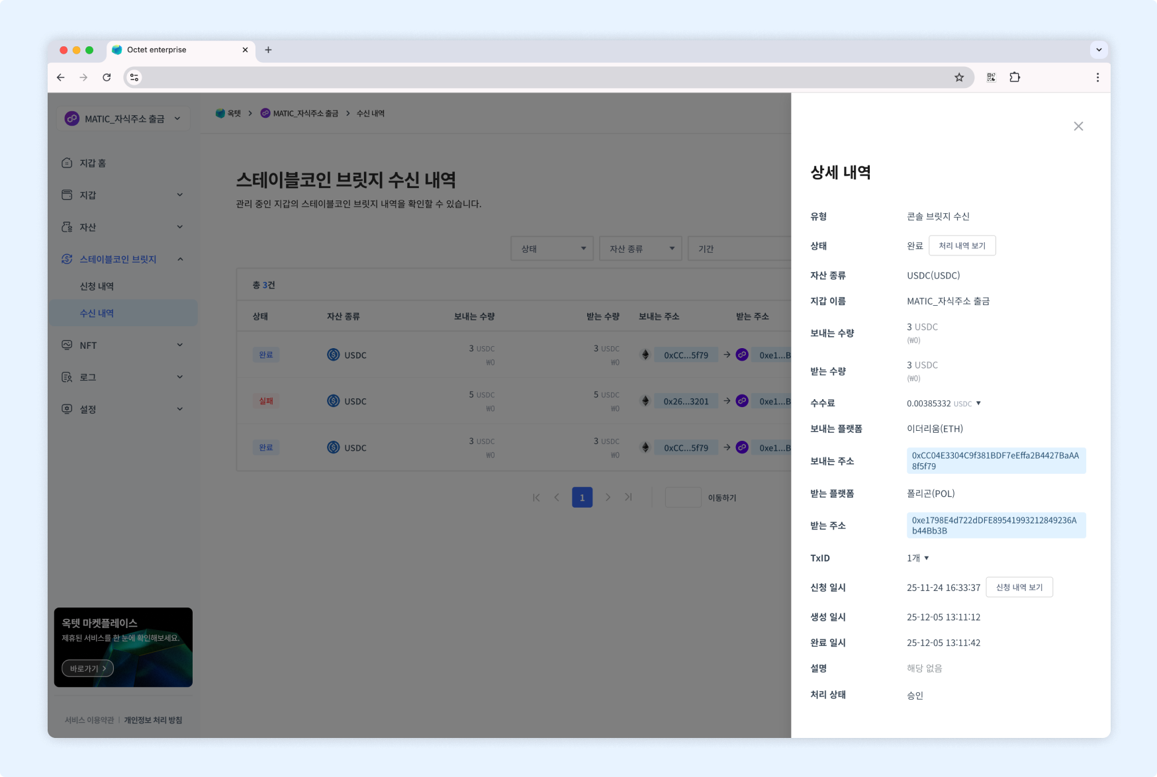Click the 로그 icon in the sidebar
The height and width of the screenshot is (777, 1157).
(67, 377)
